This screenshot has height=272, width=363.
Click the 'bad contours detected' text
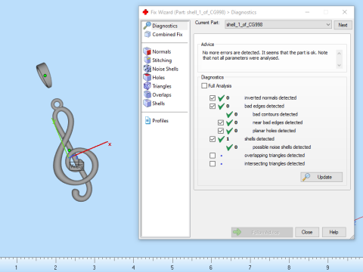[x=275, y=114]
